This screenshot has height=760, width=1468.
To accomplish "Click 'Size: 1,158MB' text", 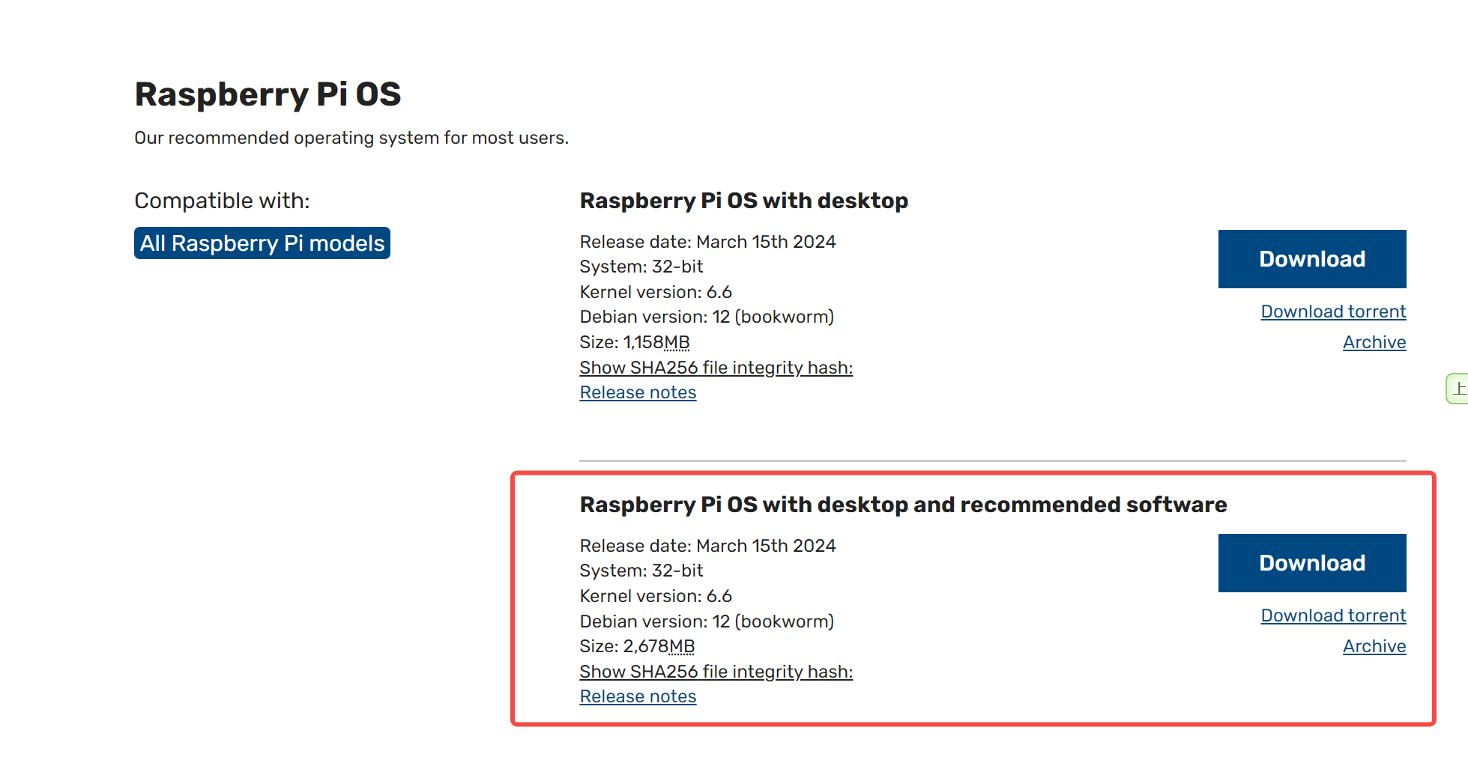I will (x=634, y=342).
